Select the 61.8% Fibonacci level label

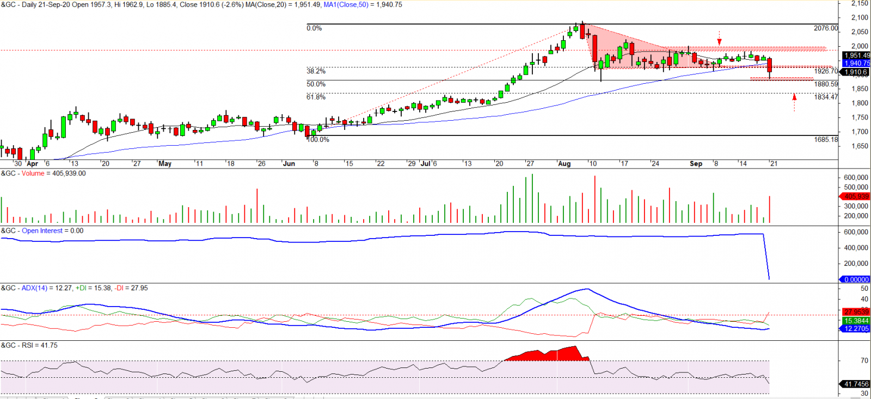pos(316,97)
